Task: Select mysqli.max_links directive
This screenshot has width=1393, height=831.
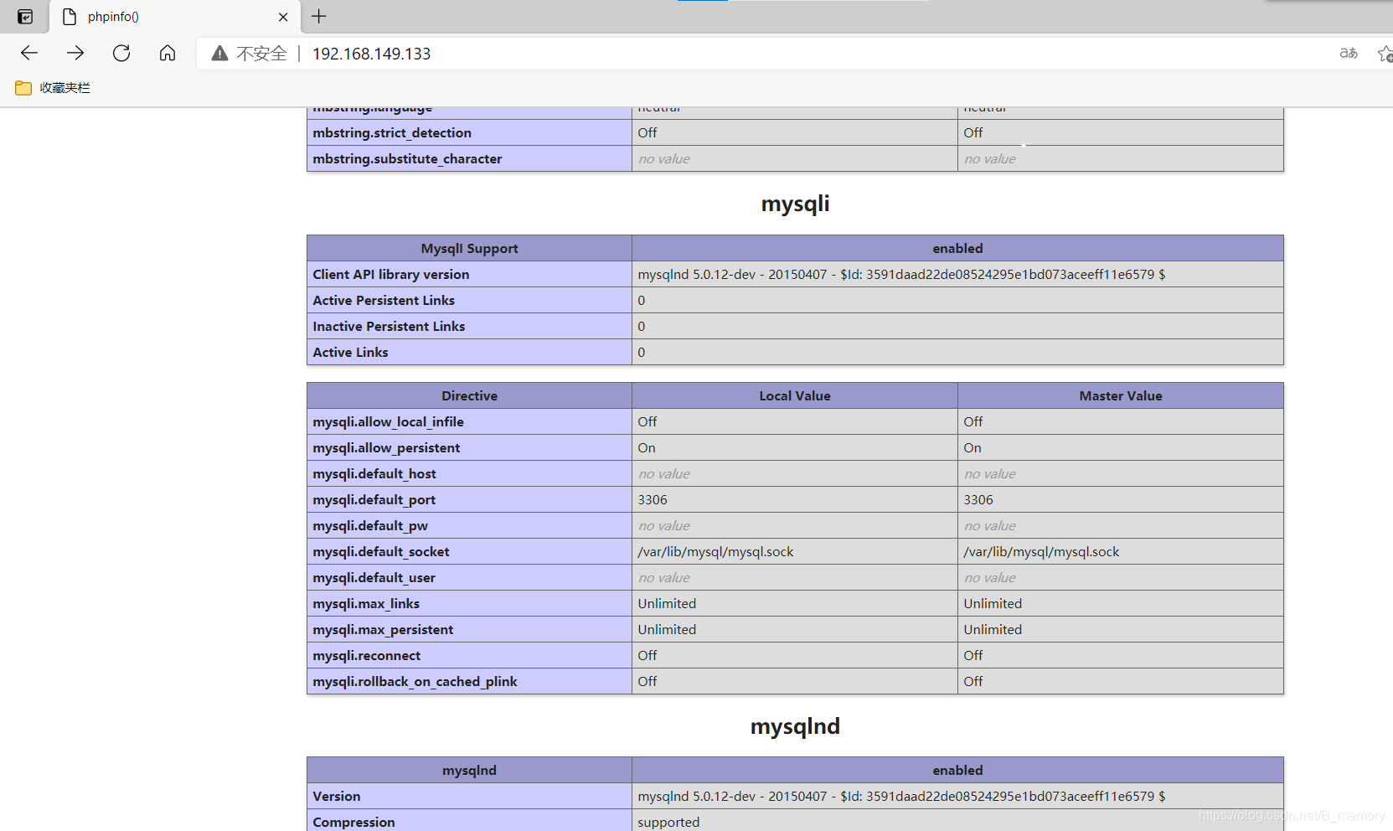Action: tap(366, 604)
